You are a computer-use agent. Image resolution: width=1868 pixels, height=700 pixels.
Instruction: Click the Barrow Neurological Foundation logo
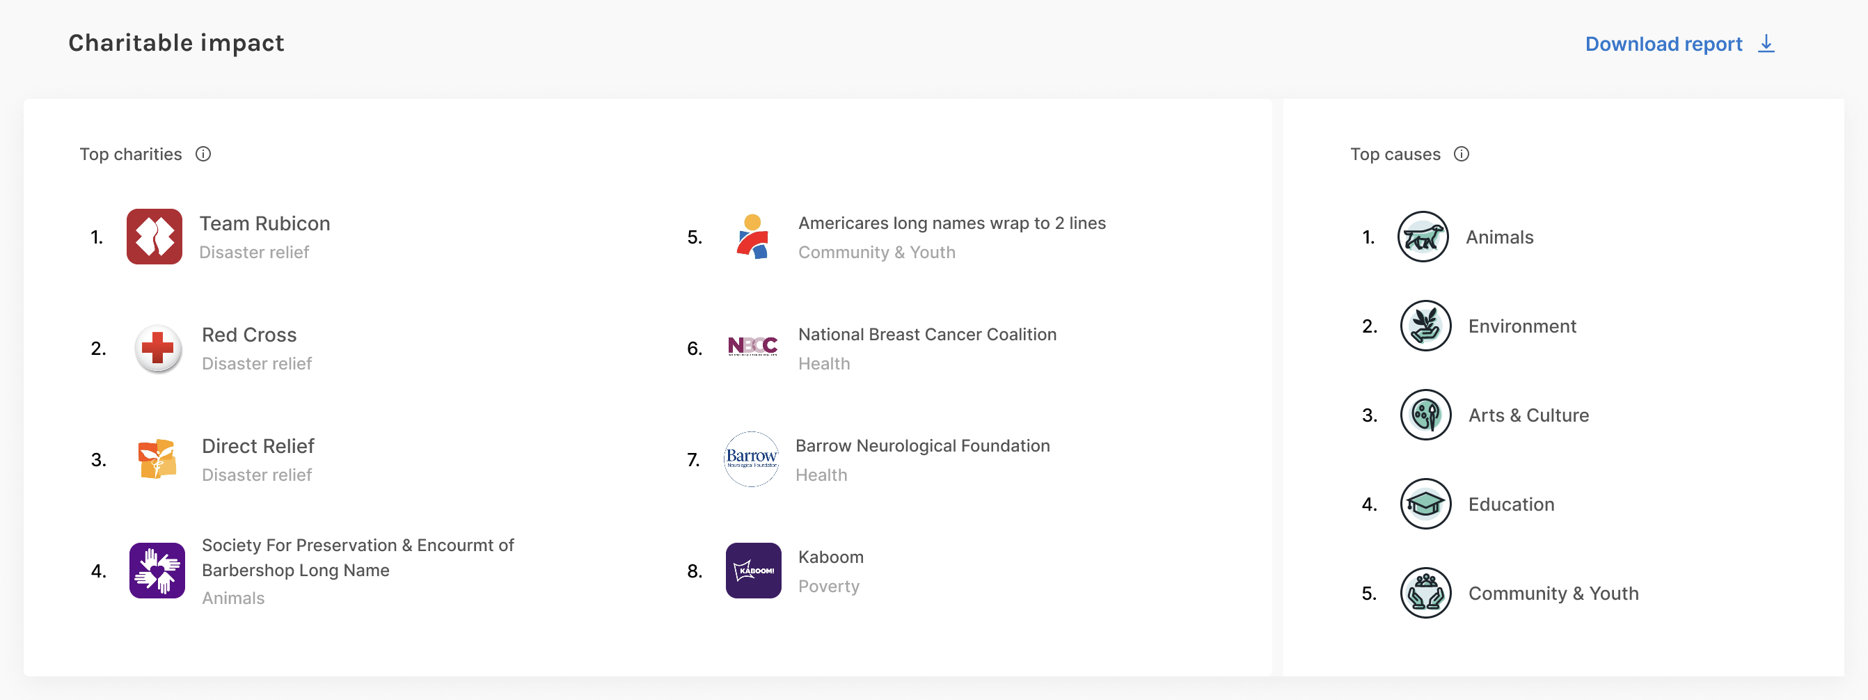(x=752, y=459)
